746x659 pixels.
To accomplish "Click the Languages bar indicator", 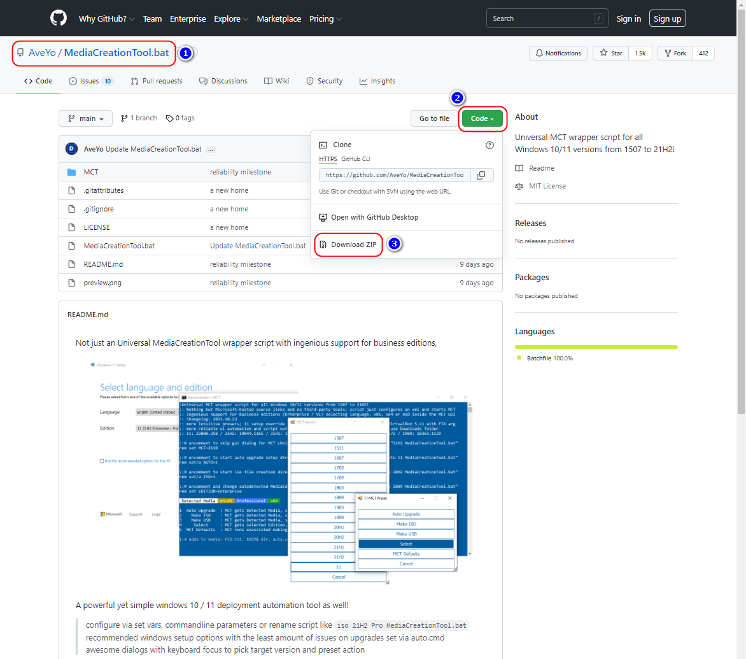I will pyautogui.click(x=596, y=348).
